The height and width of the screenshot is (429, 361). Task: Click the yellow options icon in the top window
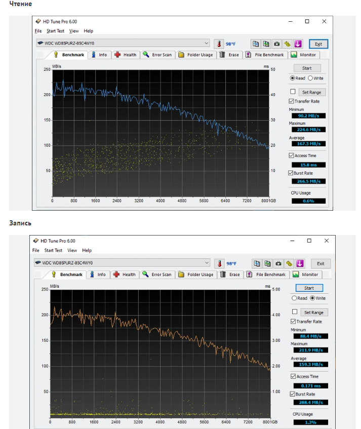(x=287, y=44)
